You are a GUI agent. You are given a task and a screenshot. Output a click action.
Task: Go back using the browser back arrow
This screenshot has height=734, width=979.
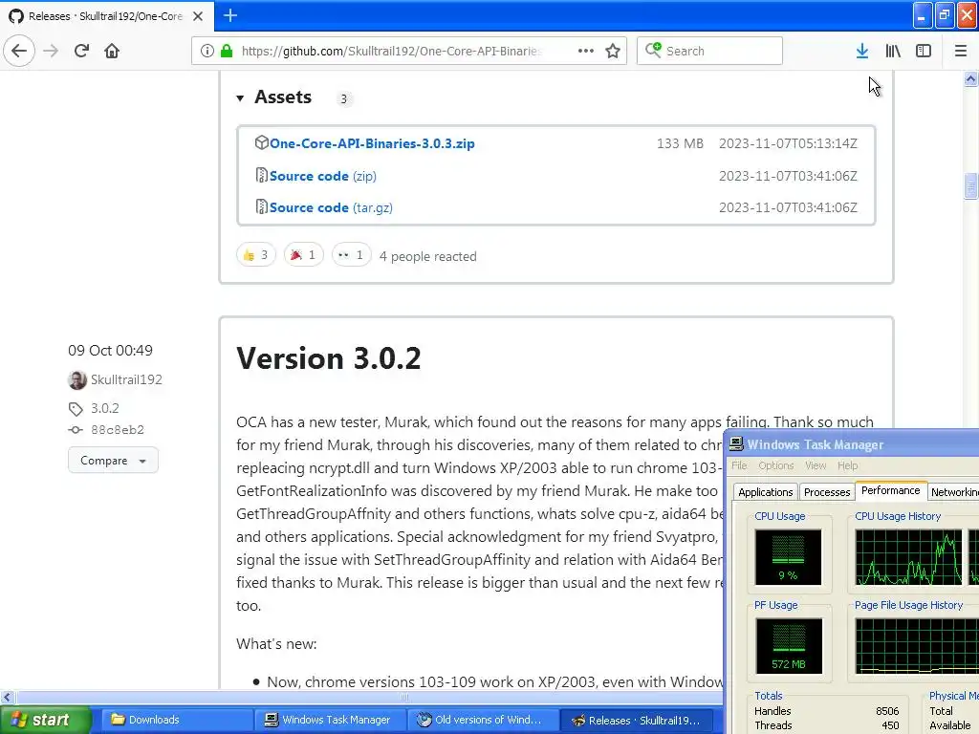coord(19,51)
